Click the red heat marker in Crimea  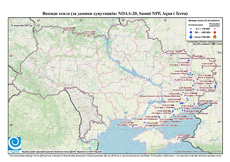(178, 140)
